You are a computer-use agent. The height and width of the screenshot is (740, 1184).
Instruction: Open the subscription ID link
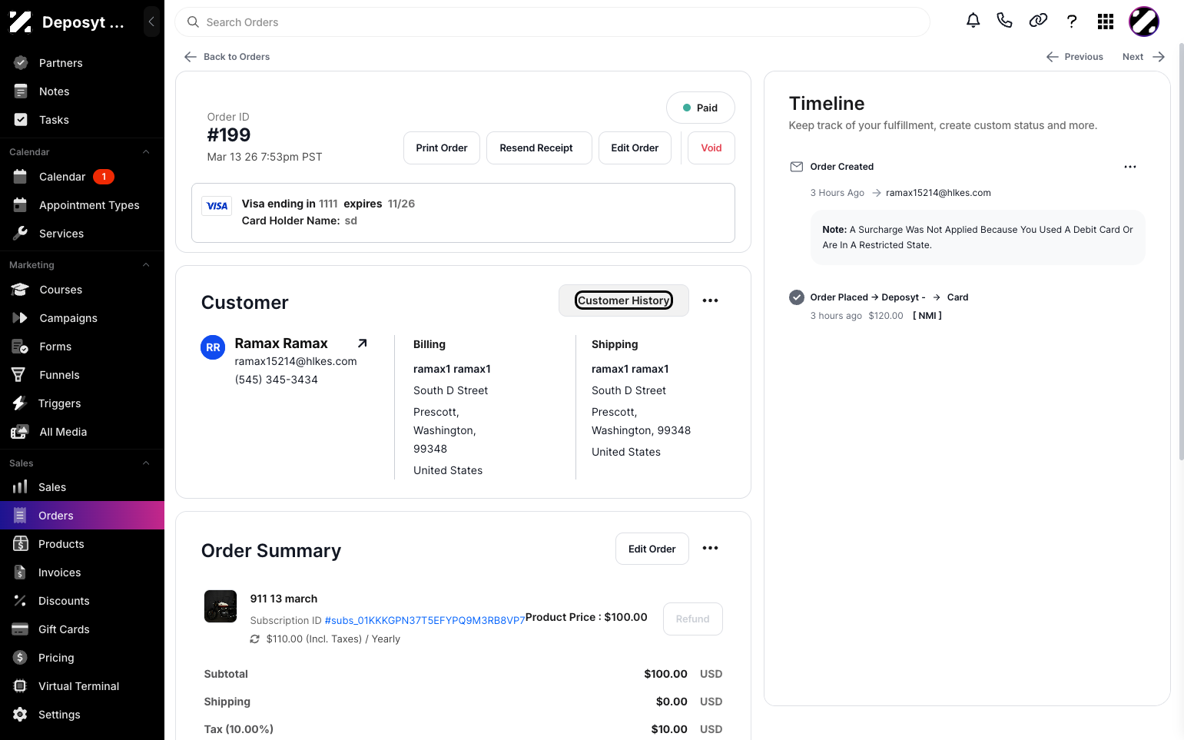tap(425, 620)
